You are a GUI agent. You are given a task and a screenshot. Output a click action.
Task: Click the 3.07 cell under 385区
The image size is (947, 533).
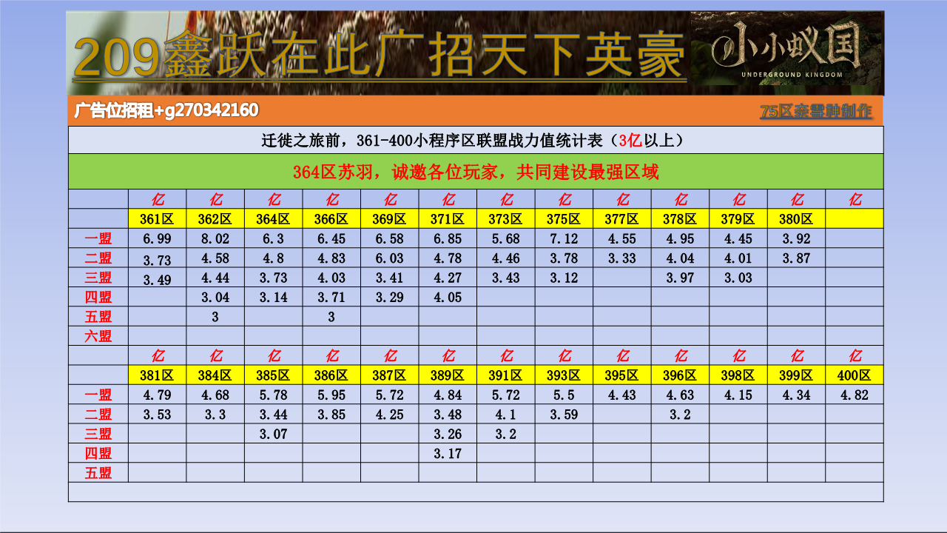point(274,434)
